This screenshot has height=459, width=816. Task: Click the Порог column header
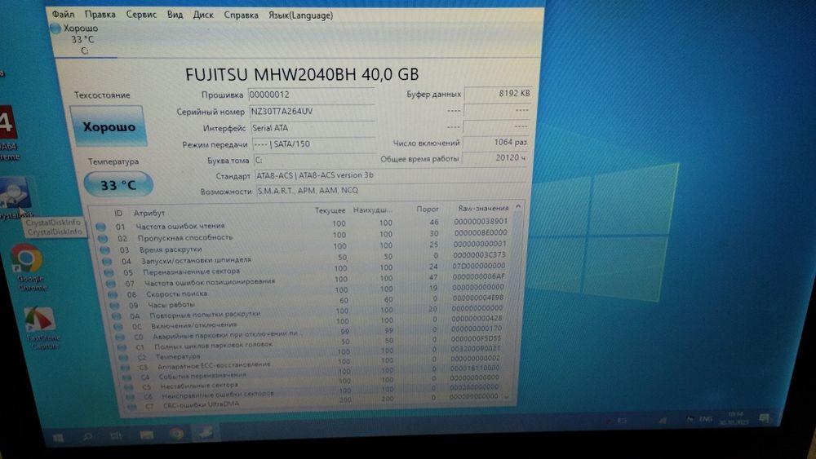coord(428,209)
